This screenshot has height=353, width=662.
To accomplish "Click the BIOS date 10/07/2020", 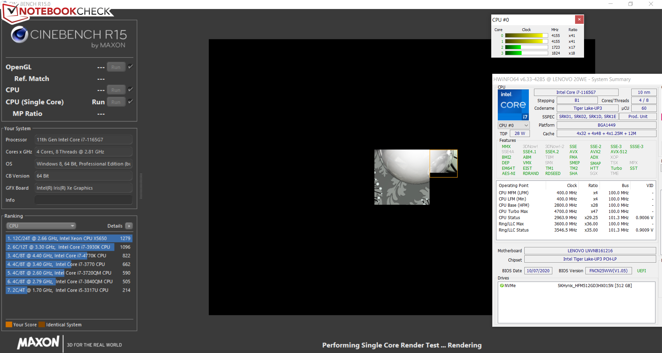I will point(538,271).
